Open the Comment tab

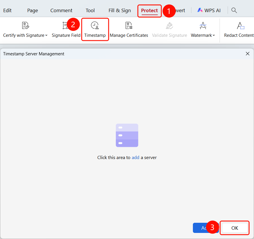pyautogui.click(x=61, y=10)
